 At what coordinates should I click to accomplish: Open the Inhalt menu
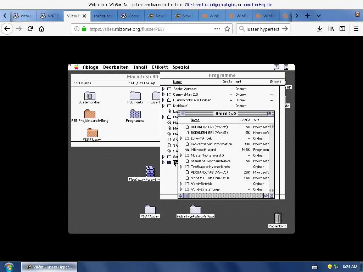click(140, 67)
